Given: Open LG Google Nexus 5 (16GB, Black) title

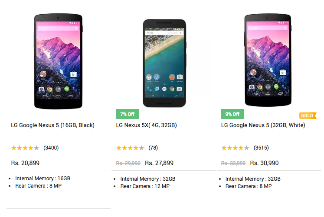Looking at the screenshot, I should coord(52,125).
